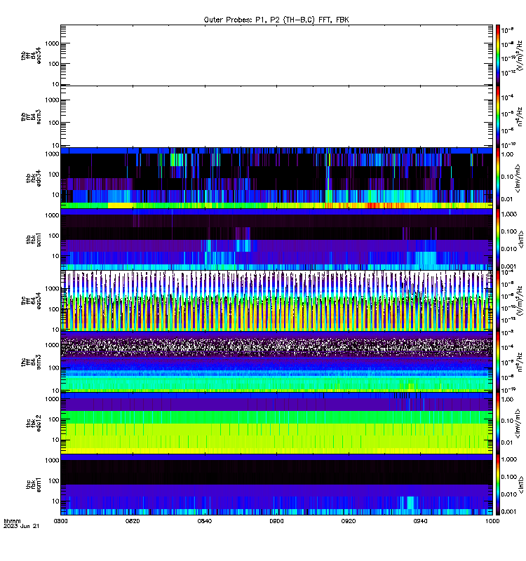Click the <|nT|> color bar of the thb fbk scm1 panel

498,239
